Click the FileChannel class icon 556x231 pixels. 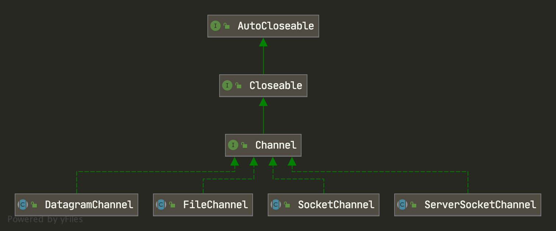click(161, 205)
